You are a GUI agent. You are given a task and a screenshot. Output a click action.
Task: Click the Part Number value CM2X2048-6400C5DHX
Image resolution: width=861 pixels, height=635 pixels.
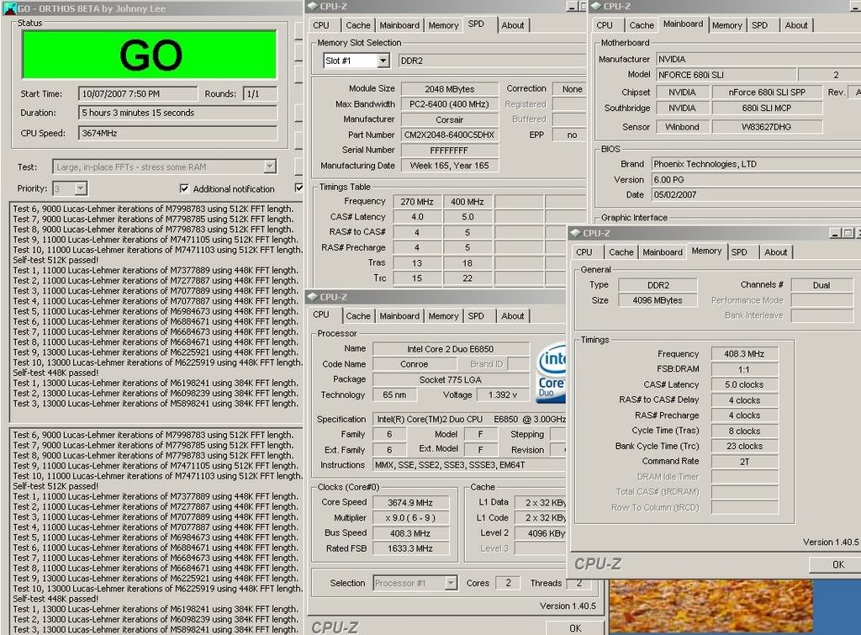pyautogui.click(x=449, y=135)
